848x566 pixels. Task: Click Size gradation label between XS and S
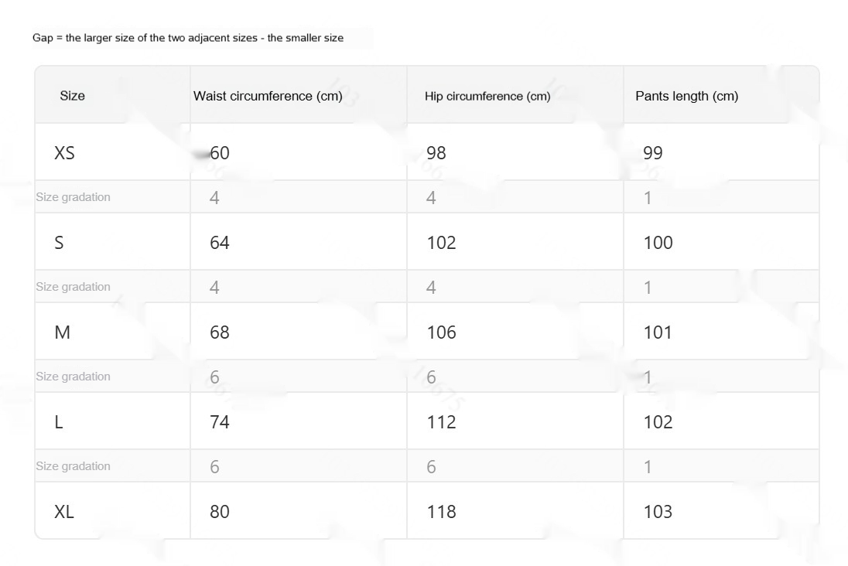coord(74,197)
